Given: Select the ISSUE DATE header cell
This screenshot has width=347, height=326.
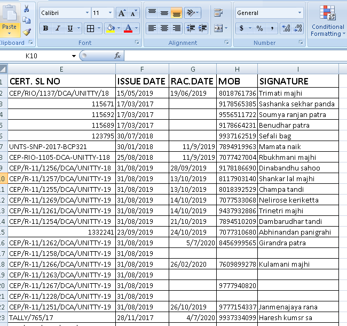Looking at the screenshot, I should point(141,81).
